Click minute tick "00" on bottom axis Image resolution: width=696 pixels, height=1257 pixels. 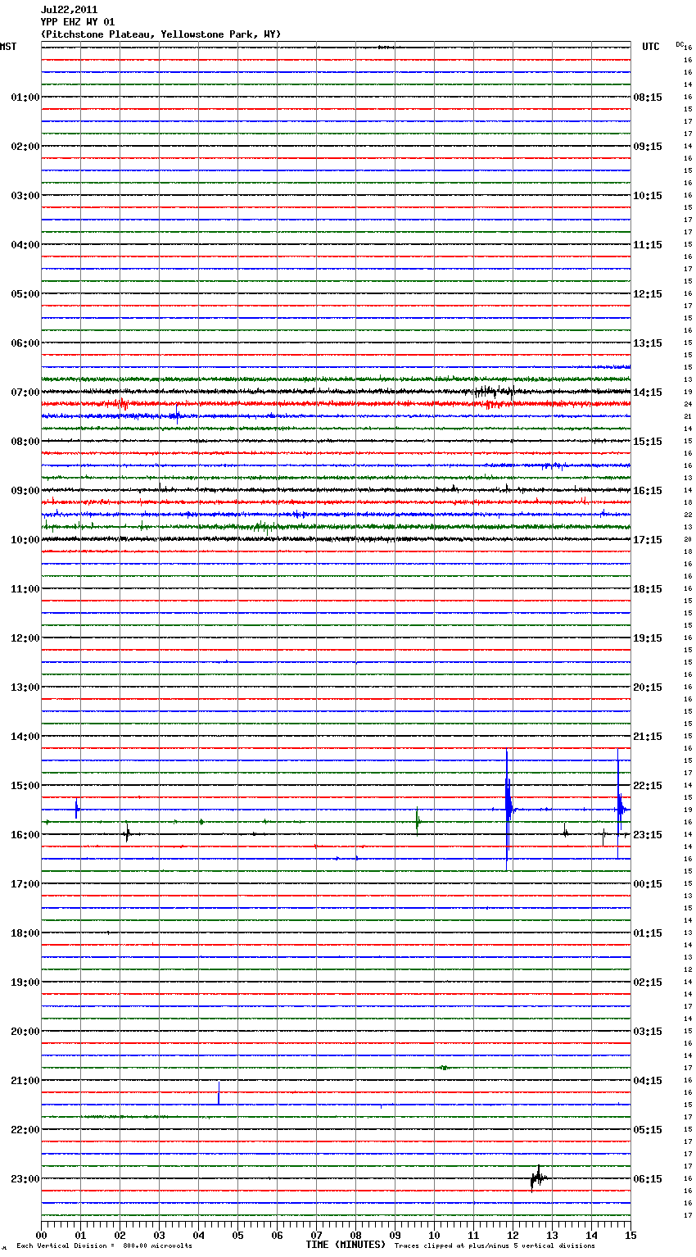coord(41,1235)
